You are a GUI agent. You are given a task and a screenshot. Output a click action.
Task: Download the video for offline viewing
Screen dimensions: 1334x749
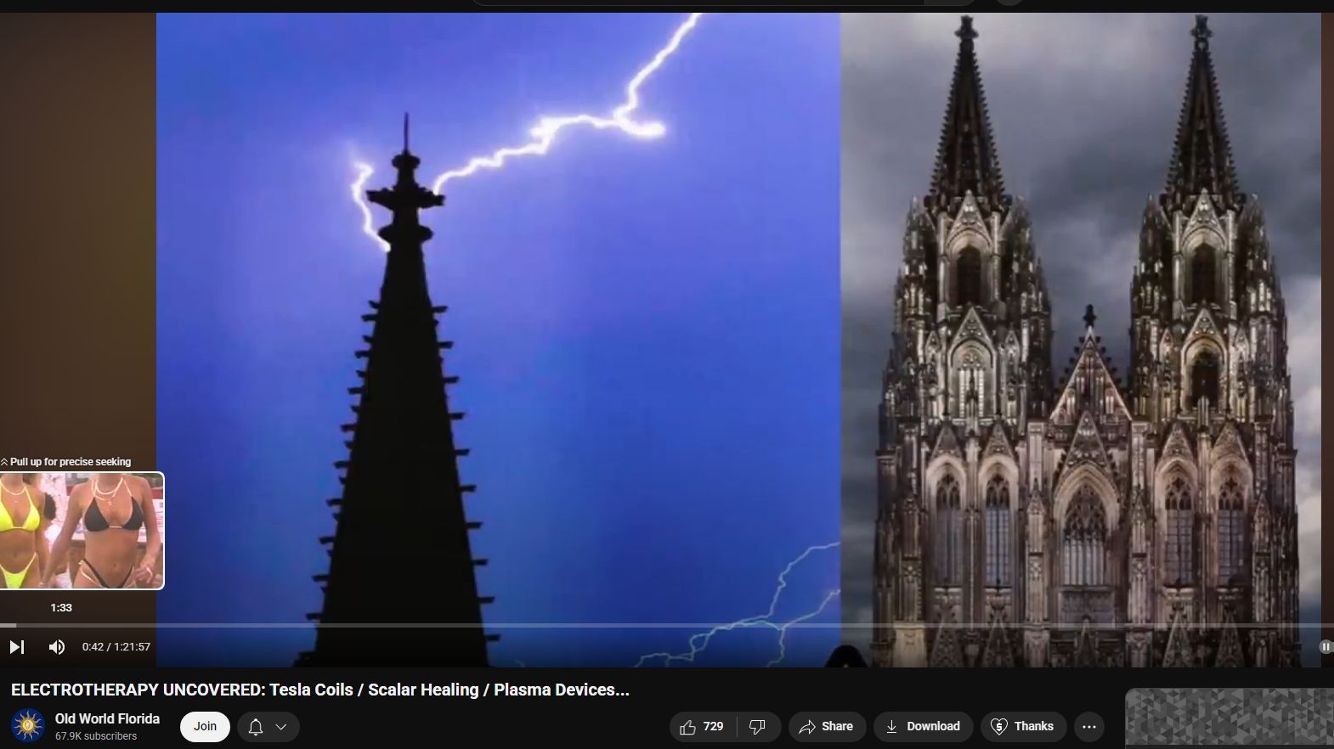pos(922,727)
